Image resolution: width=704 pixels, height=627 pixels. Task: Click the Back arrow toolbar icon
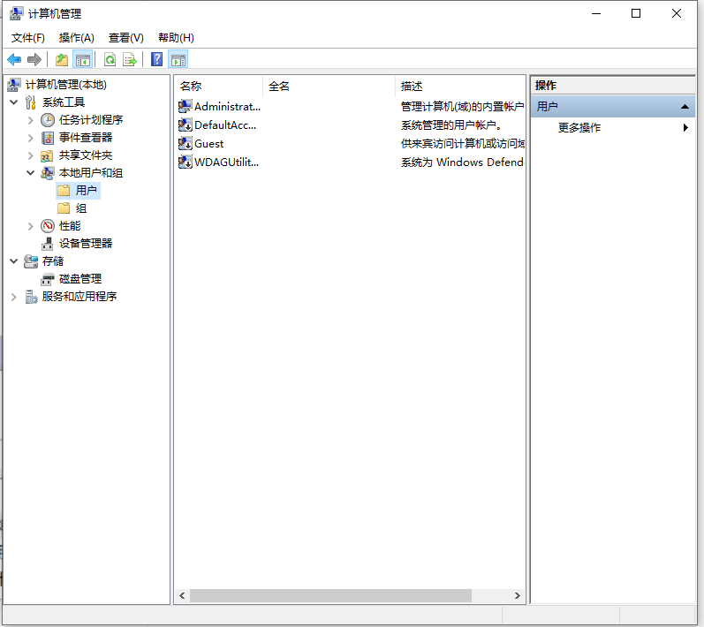(x=14, y=59)
